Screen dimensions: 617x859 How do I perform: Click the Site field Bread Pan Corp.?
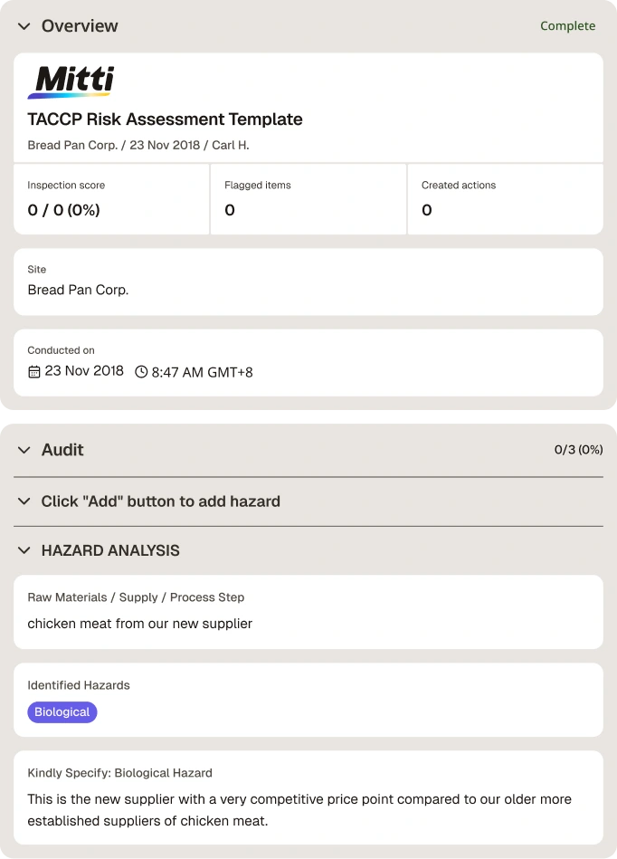pos(308,282)
